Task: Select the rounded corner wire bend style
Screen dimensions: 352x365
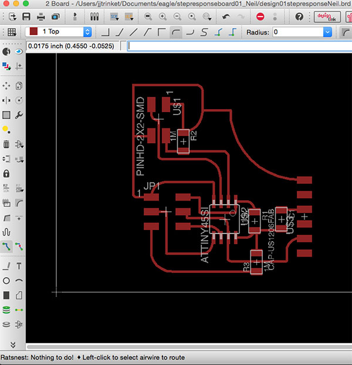Action: (176, 32)
